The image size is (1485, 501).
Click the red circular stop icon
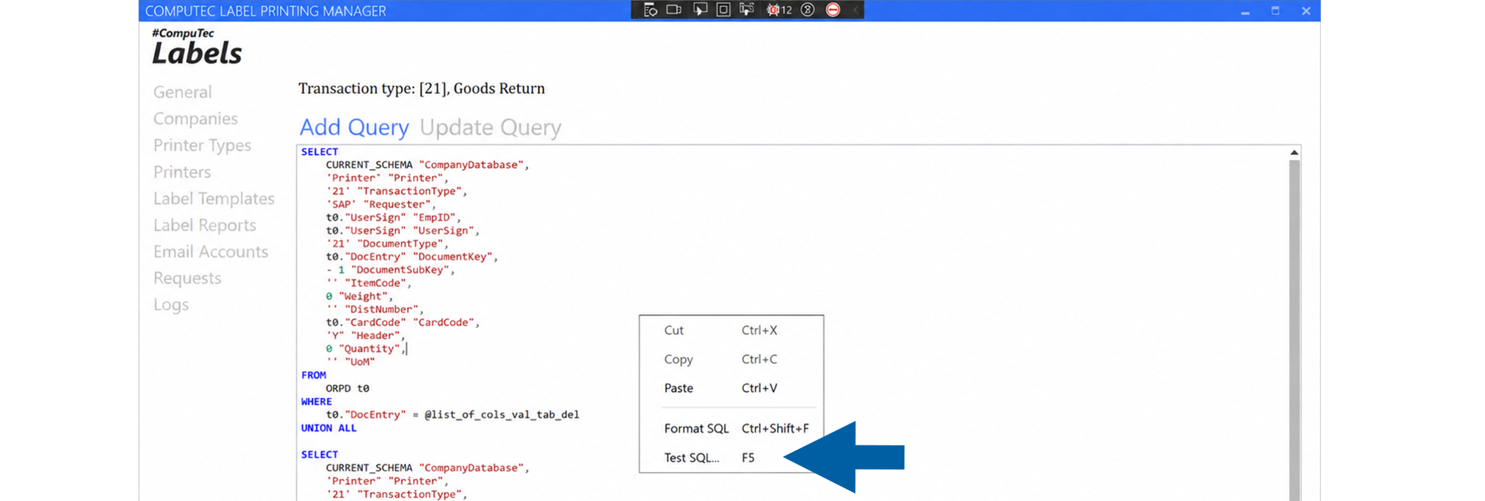833,10
